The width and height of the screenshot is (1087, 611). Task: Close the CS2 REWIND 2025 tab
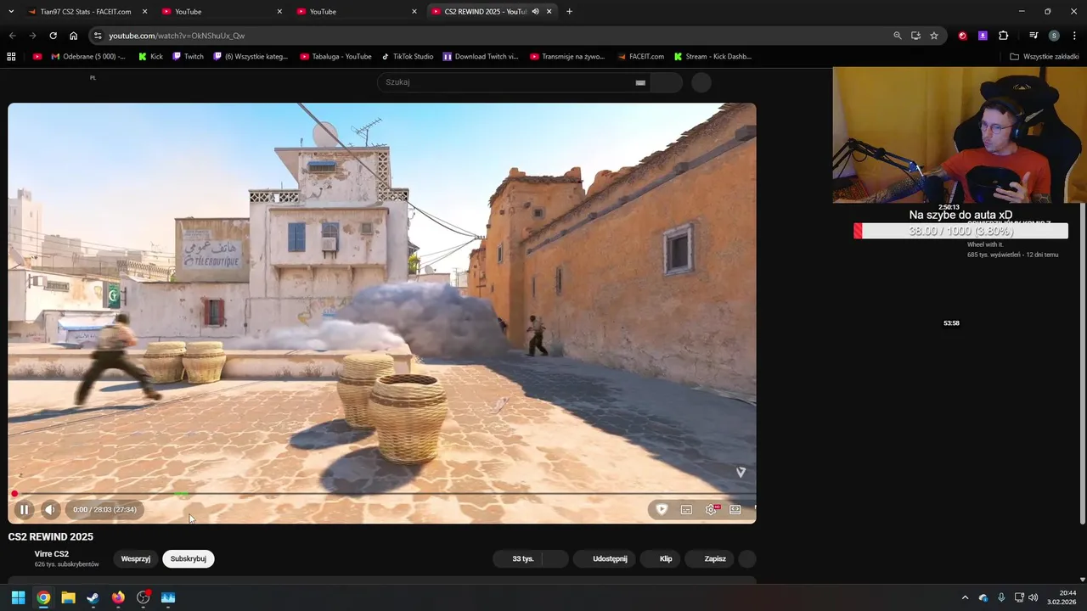pyautogui.click(x=549, y=12)
